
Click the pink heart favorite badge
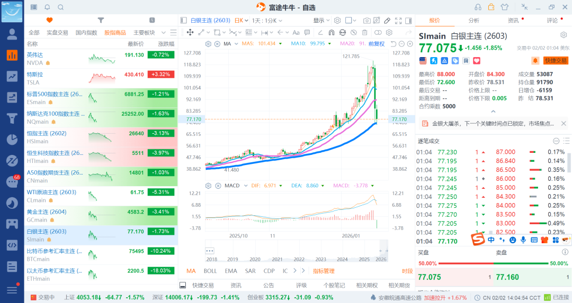click(x=477, y=60)
